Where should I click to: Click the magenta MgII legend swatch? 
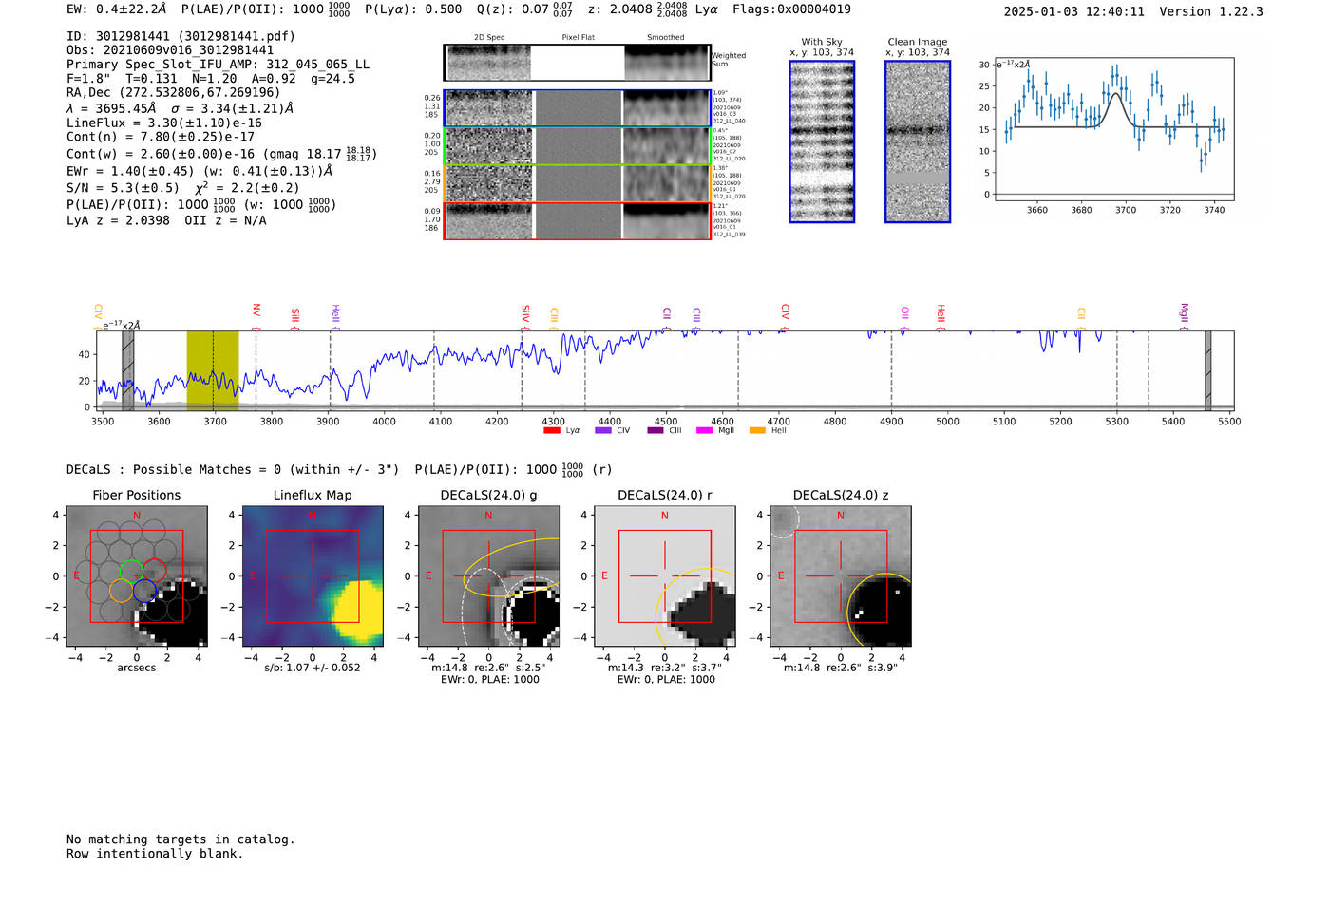[x=705, y=431]
